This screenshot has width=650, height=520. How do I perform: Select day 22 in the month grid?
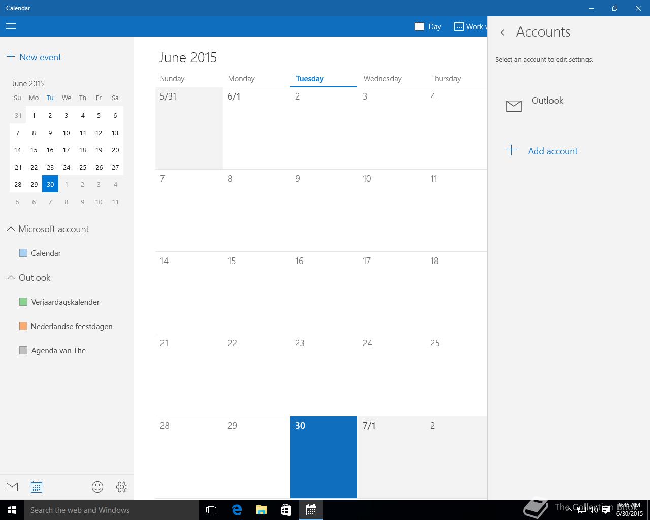coord(256,375)
